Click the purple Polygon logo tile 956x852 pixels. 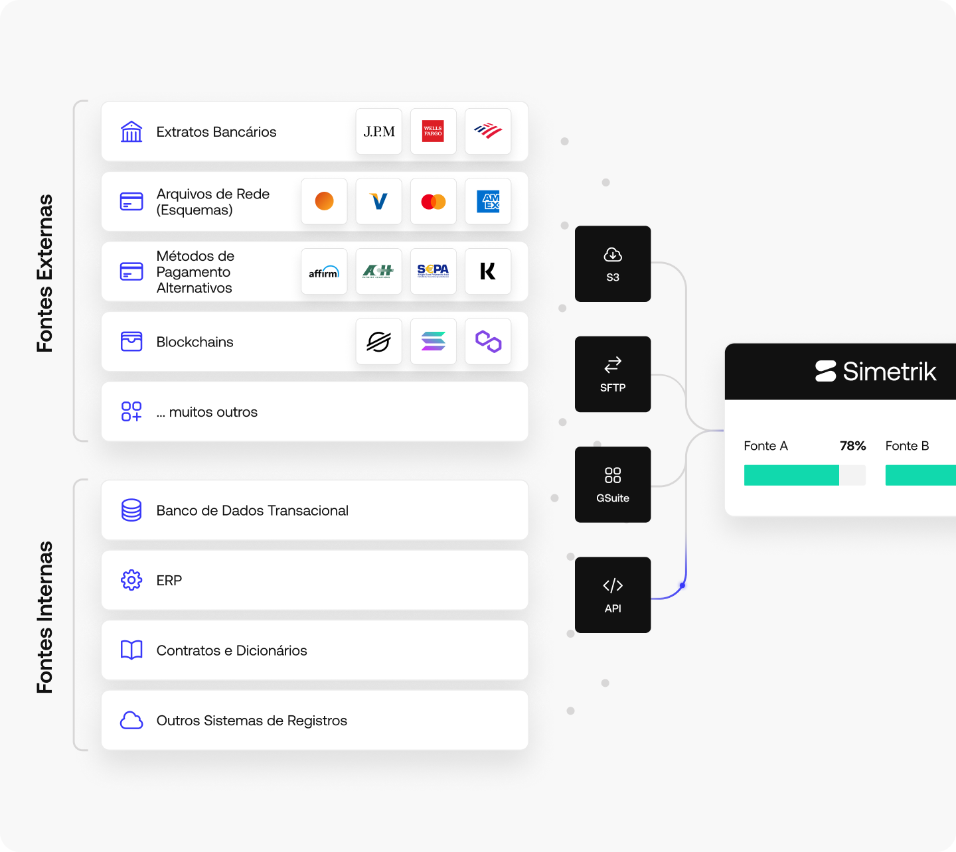tap(488, 342)
